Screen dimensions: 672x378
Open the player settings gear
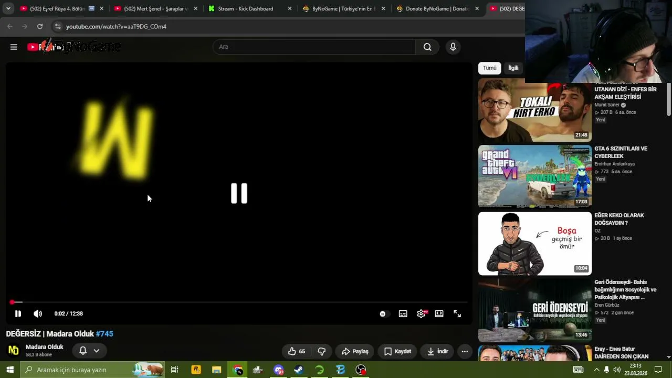[421, 314]
